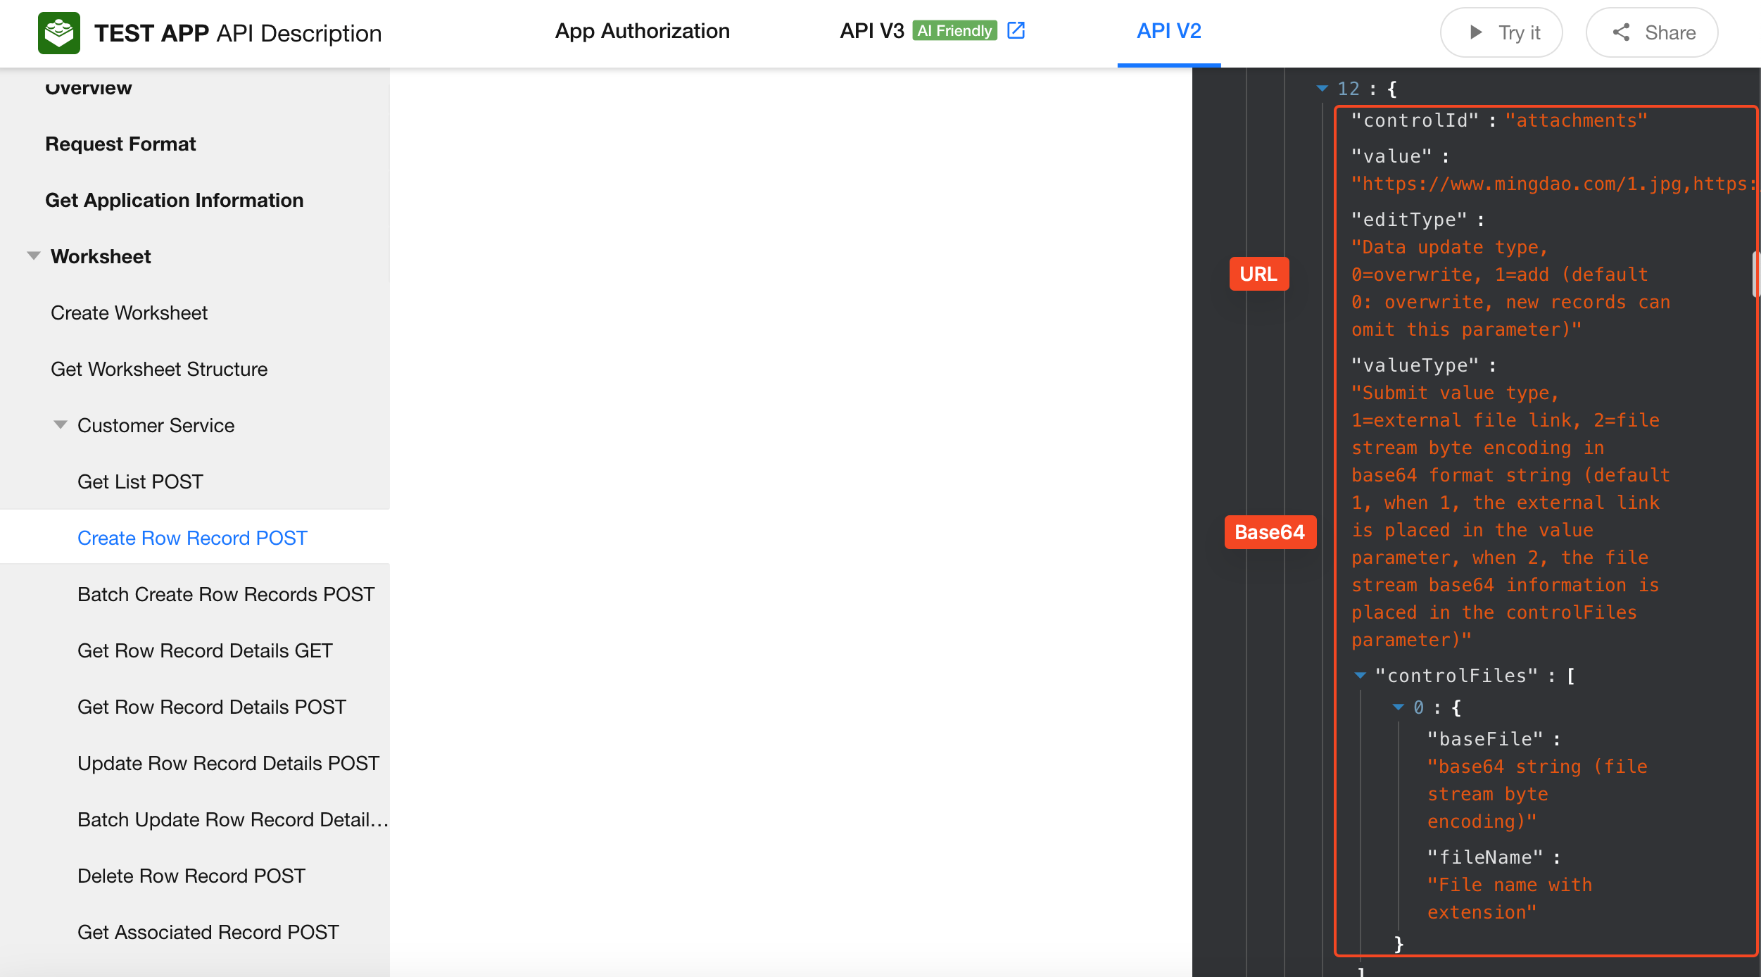Click the code panel vertical scrollbar
Viewport: 1761px width, 977px height.
pos(1755,275)
